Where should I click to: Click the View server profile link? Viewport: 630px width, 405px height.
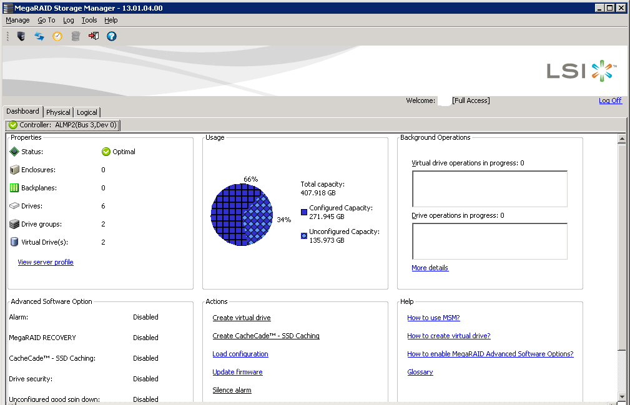coord(46,262)
